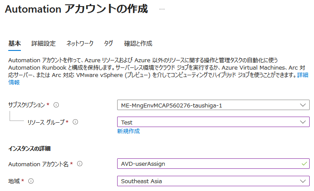Image resolution: width=314 pixels, height=191 pixels.
Task: Click the info icon beside リソース グループ
Action: click(75, 122)
